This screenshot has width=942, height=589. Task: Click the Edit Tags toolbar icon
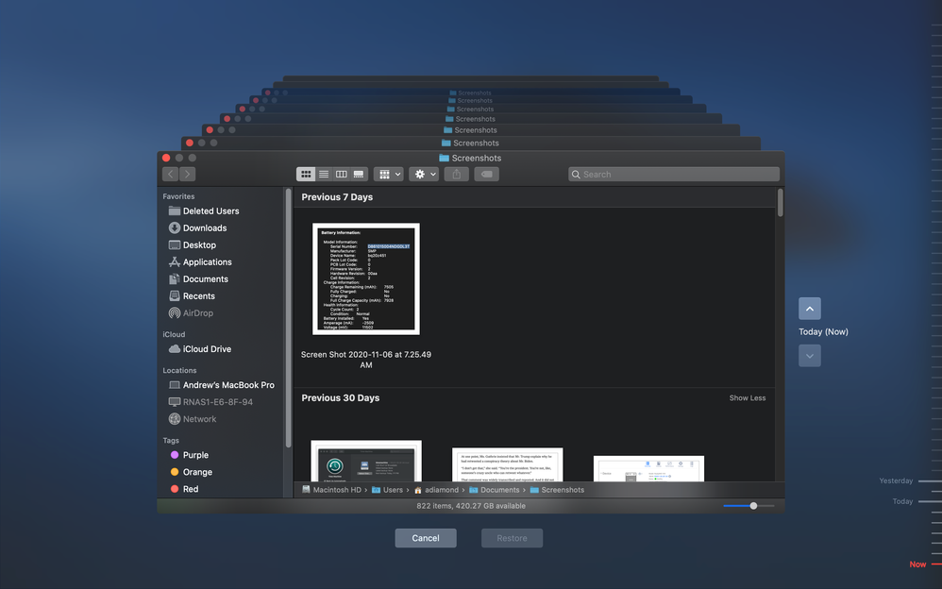(x=487, y=175)
